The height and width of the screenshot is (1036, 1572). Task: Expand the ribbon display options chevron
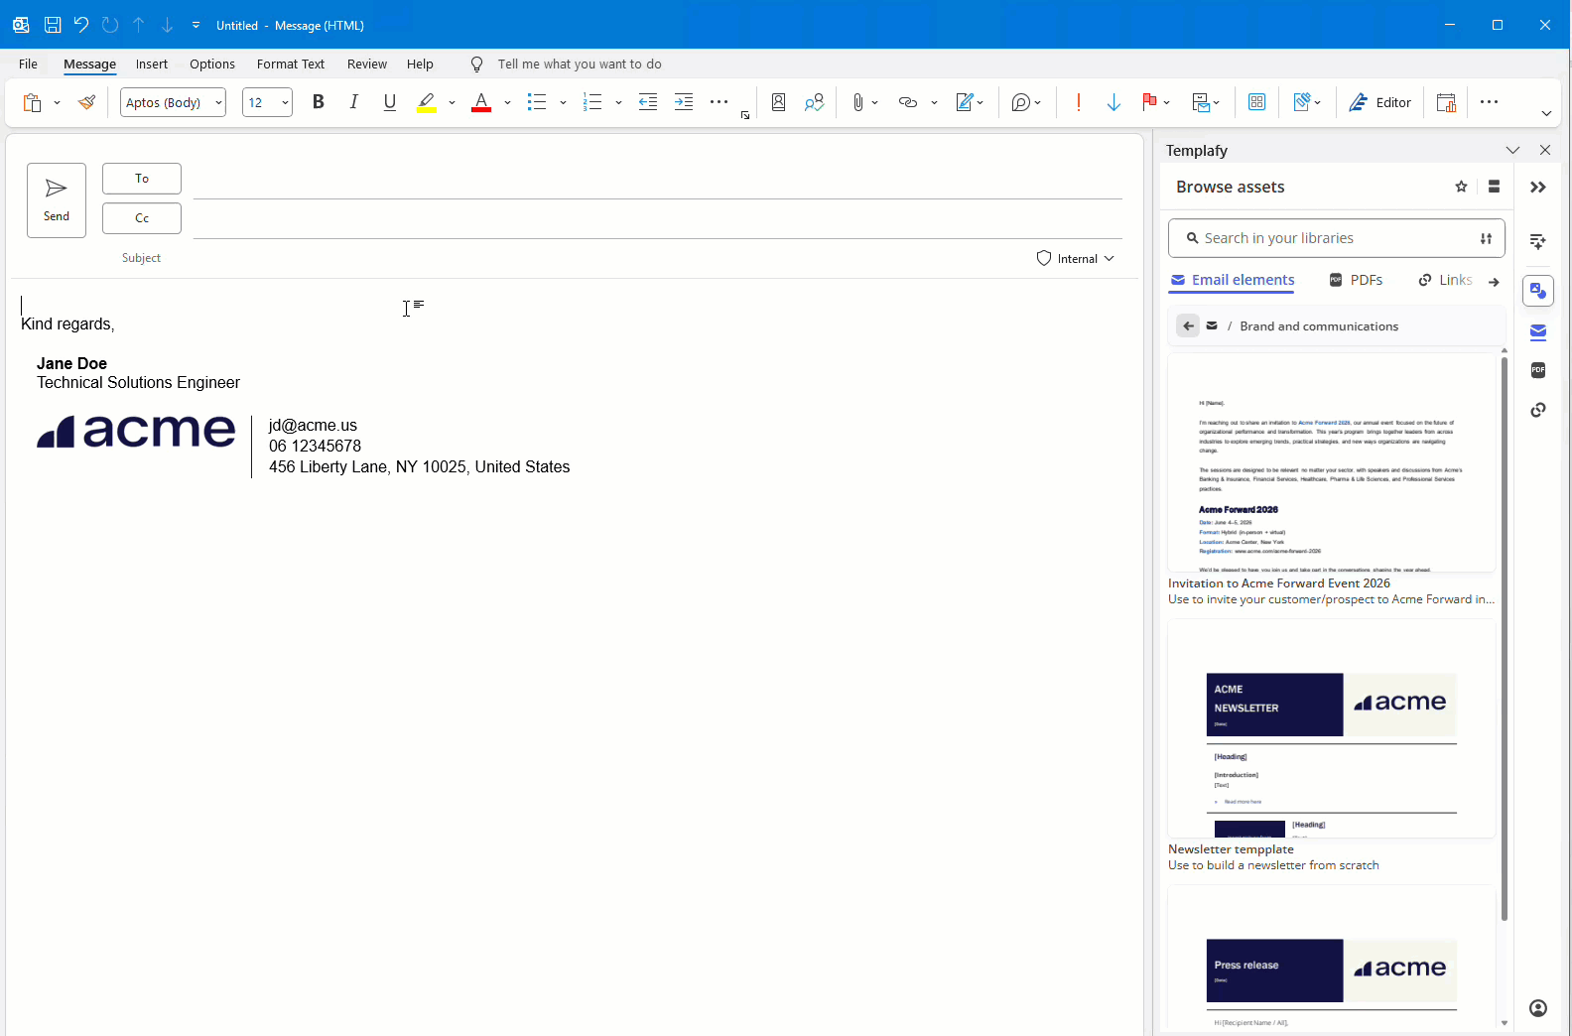pyautogui.click(x=1546, y=113)
